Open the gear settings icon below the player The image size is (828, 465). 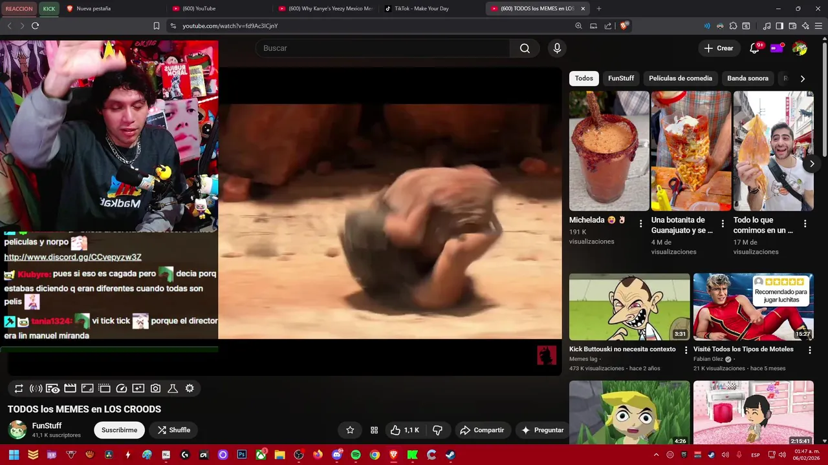[x=190, y=388]
